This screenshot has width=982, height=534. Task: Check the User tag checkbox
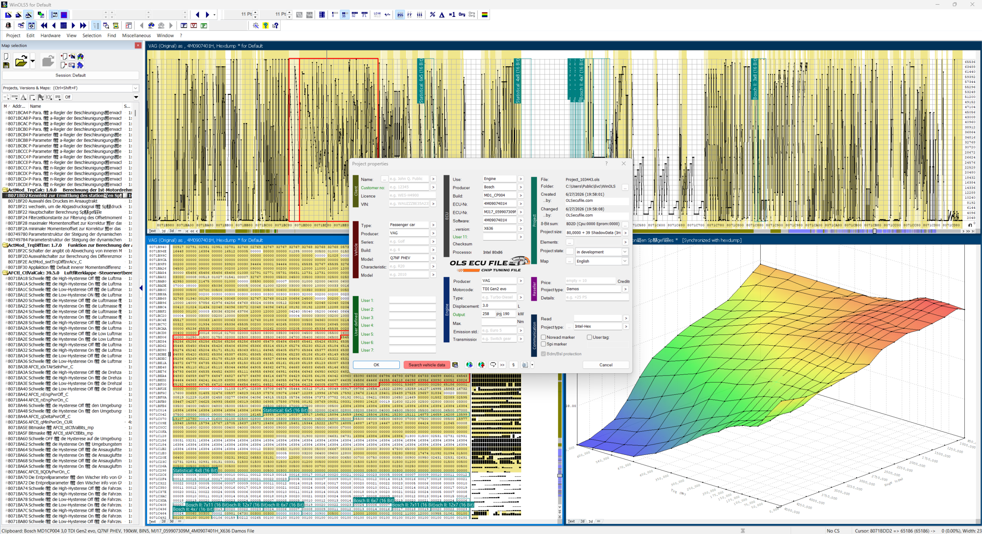tap(589, 337)
